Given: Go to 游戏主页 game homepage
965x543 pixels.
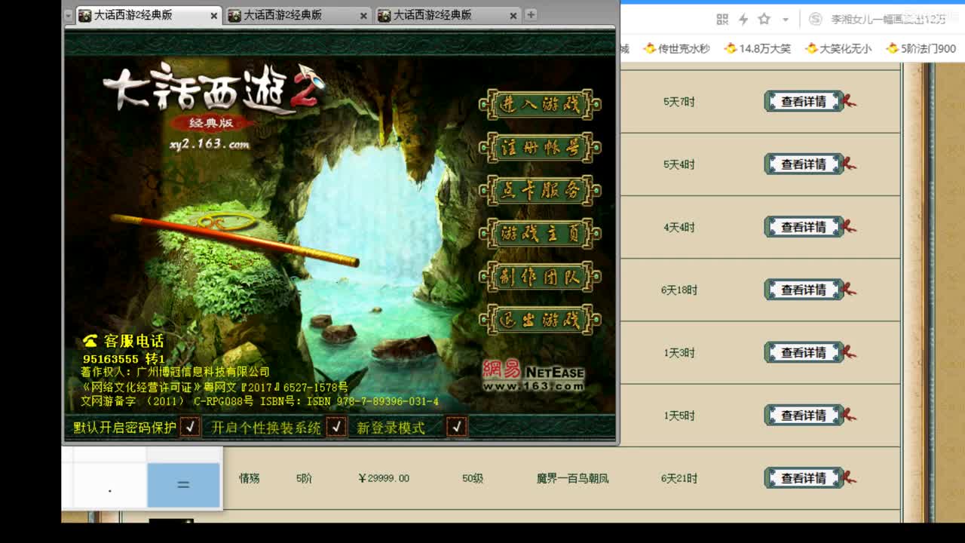Looking at the screenshot, I should click(540, 233).
